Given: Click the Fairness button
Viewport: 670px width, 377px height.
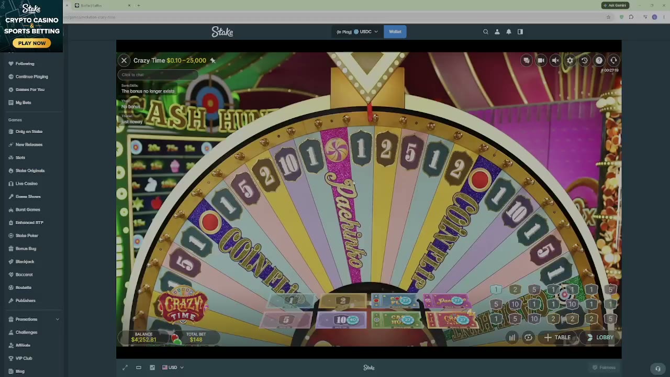Looking at the screenshot, I should tap(604, 368).
